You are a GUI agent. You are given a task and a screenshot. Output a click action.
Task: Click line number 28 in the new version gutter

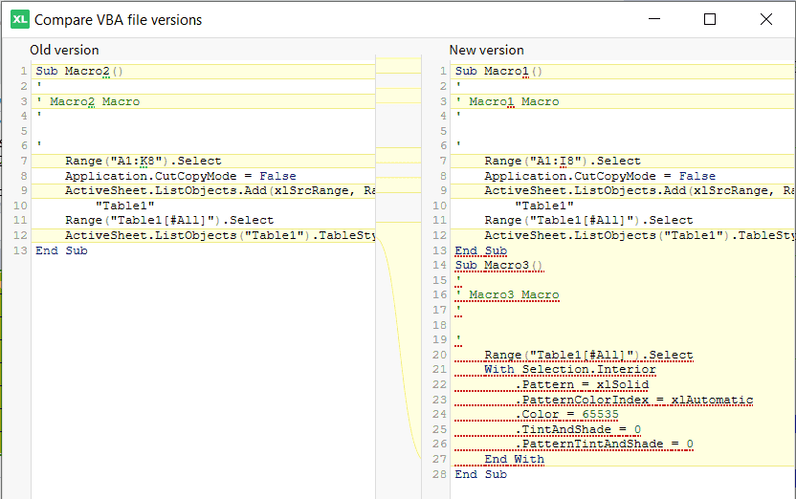pos(440,474)
